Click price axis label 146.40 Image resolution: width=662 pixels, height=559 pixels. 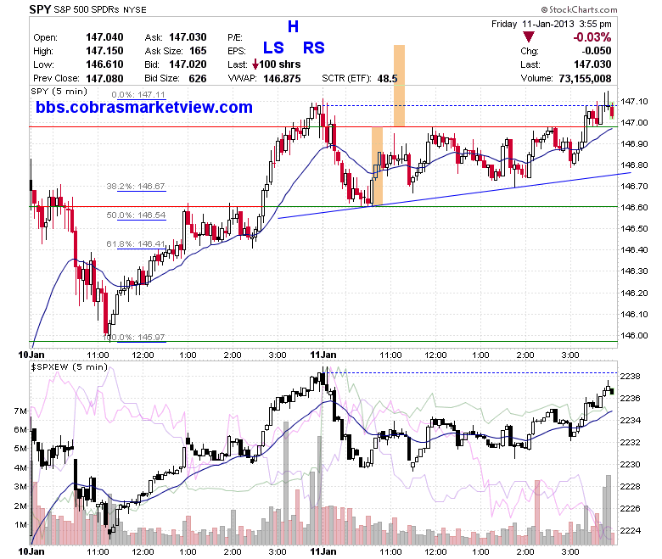coord(634,249)
